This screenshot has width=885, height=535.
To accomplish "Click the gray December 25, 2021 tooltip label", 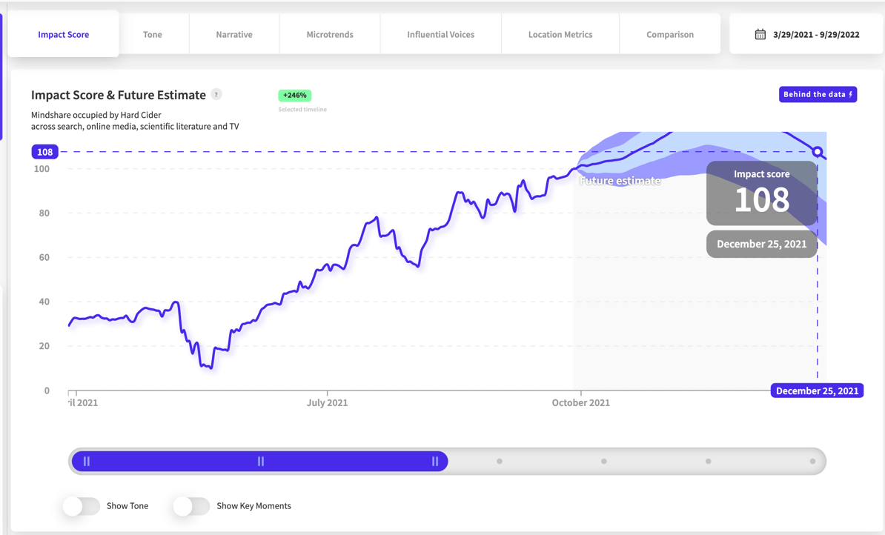I will coord(762,244).
